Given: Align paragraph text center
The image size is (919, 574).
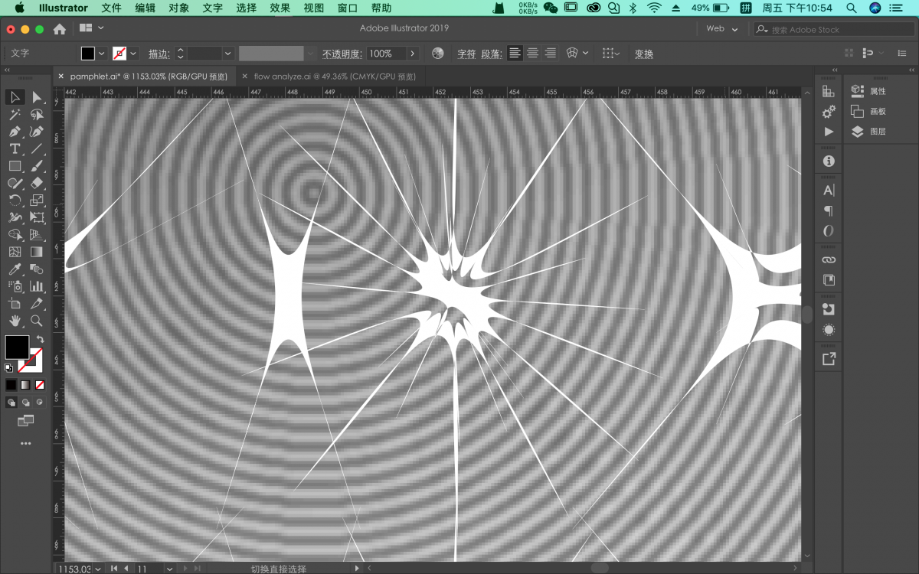Looking at the screenshot, I should click(532, 54).
